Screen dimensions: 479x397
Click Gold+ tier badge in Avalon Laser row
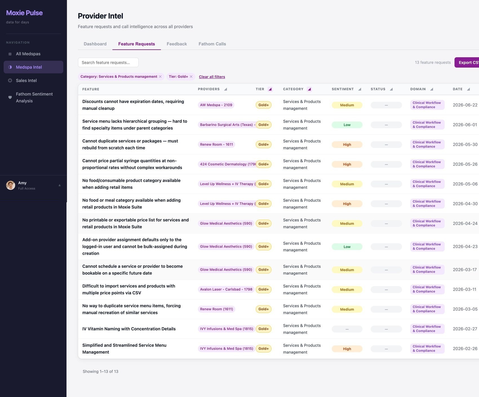pos(263,289)
